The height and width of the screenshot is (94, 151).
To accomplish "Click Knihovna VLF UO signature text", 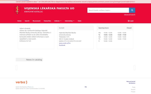I will coord(25,41).
